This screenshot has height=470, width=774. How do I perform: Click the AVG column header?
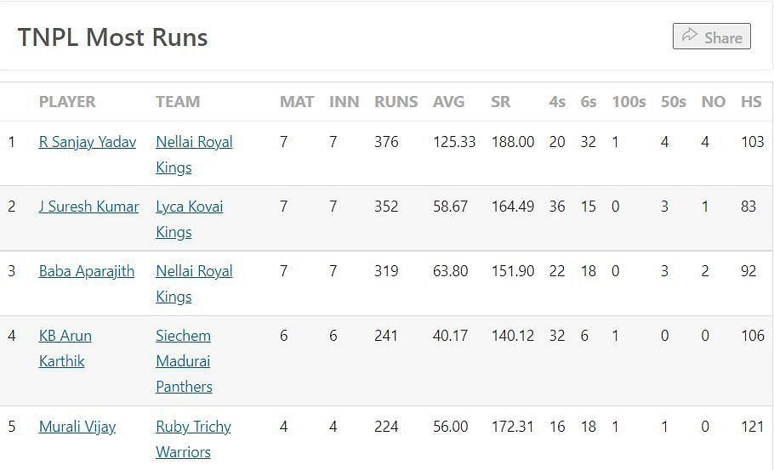pyautogui.click(x=448, y=102)
